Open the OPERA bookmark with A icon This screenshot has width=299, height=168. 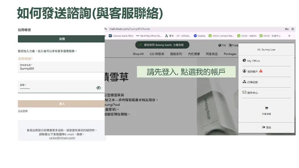(x=178, y=36)
